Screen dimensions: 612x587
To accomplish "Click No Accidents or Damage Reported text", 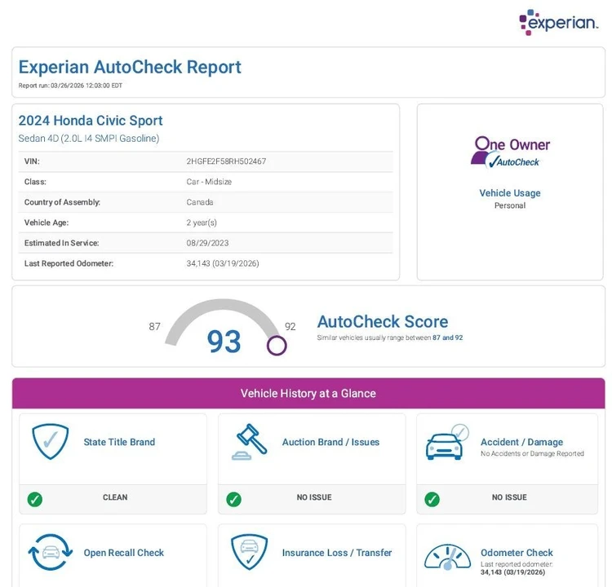I will (x=532, y=453).
